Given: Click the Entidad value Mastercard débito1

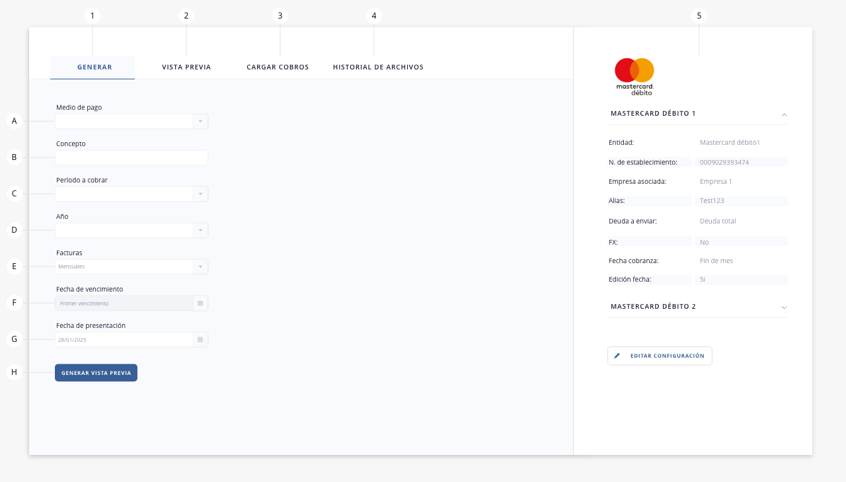Looking at the screenshot, I should tap(730, 142).
